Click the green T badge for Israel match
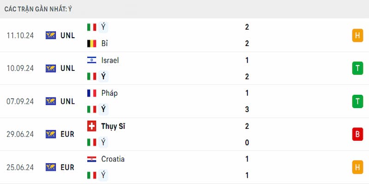The image size is (369, 184). 357,68
